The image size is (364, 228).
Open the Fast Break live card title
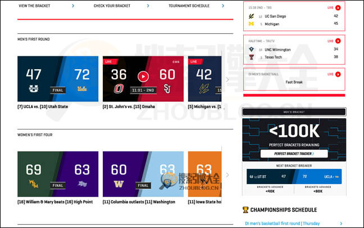(294, 82)
